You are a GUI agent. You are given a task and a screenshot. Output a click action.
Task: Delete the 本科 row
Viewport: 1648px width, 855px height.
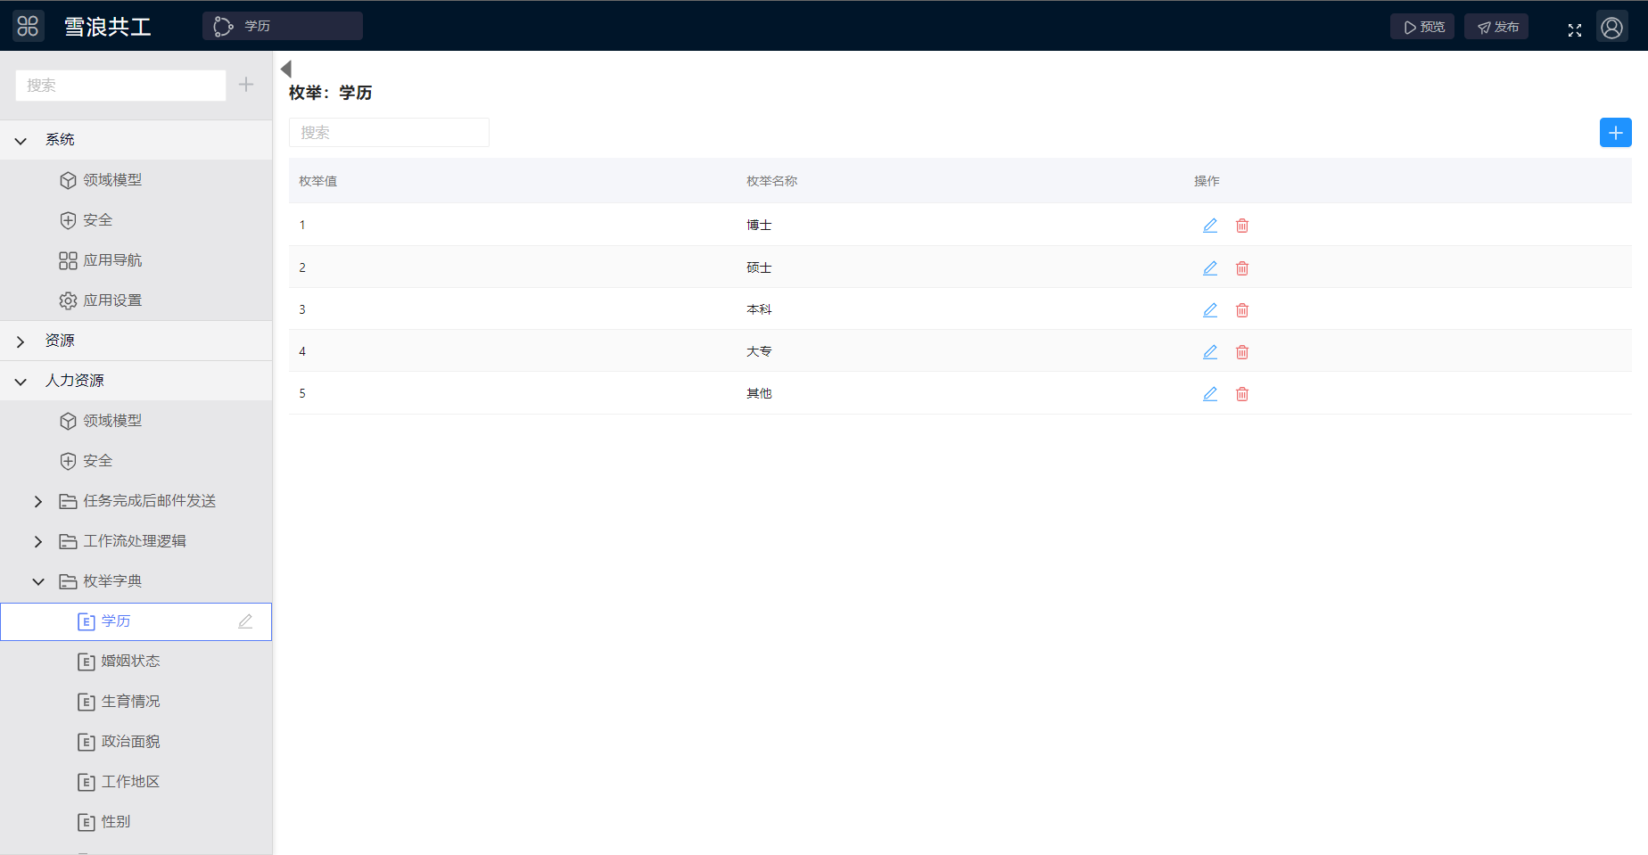coord(1242,310)
